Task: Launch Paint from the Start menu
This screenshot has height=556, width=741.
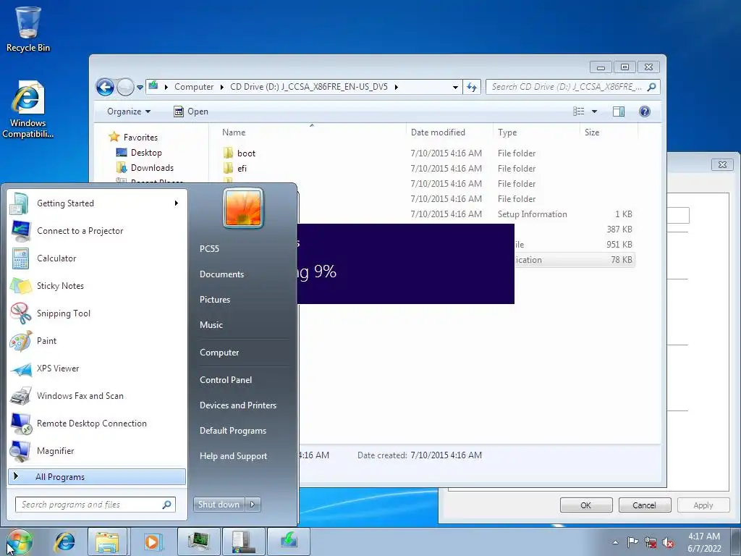Action: (x=98, y=341)
